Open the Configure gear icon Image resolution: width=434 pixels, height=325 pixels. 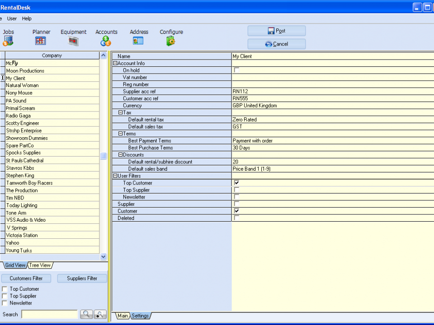coord(171,41)
